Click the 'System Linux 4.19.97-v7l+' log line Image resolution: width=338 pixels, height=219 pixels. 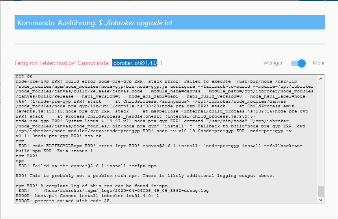152,121
